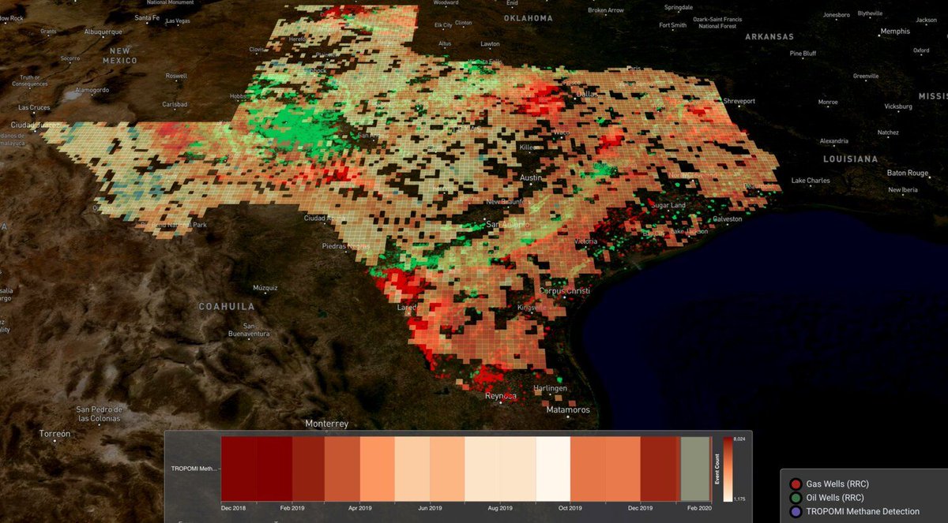
Task: Click the Matamoros map label
Action: pyautogui.click(x=568, y=410)
